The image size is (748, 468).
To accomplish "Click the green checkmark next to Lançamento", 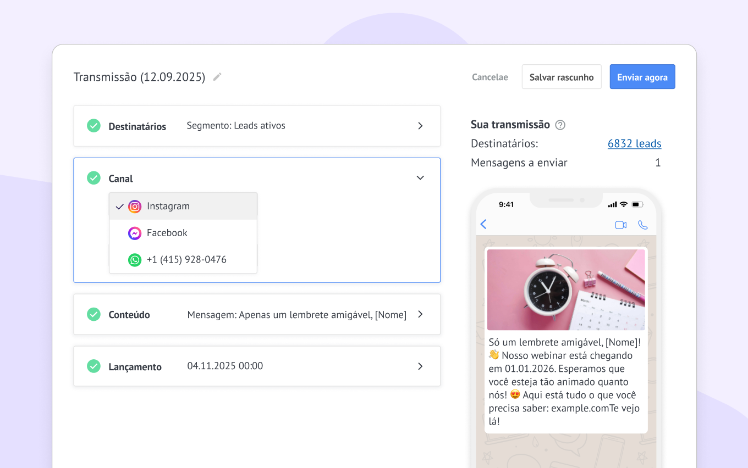I will click(x=94, y=366).
